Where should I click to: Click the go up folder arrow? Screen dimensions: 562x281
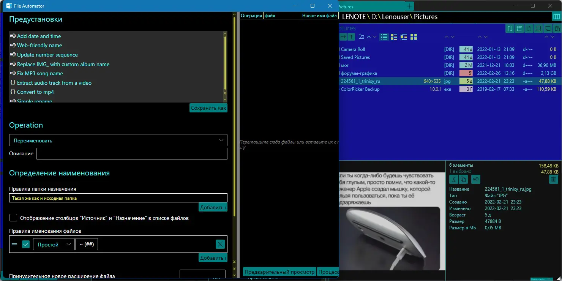click(351, 37)
